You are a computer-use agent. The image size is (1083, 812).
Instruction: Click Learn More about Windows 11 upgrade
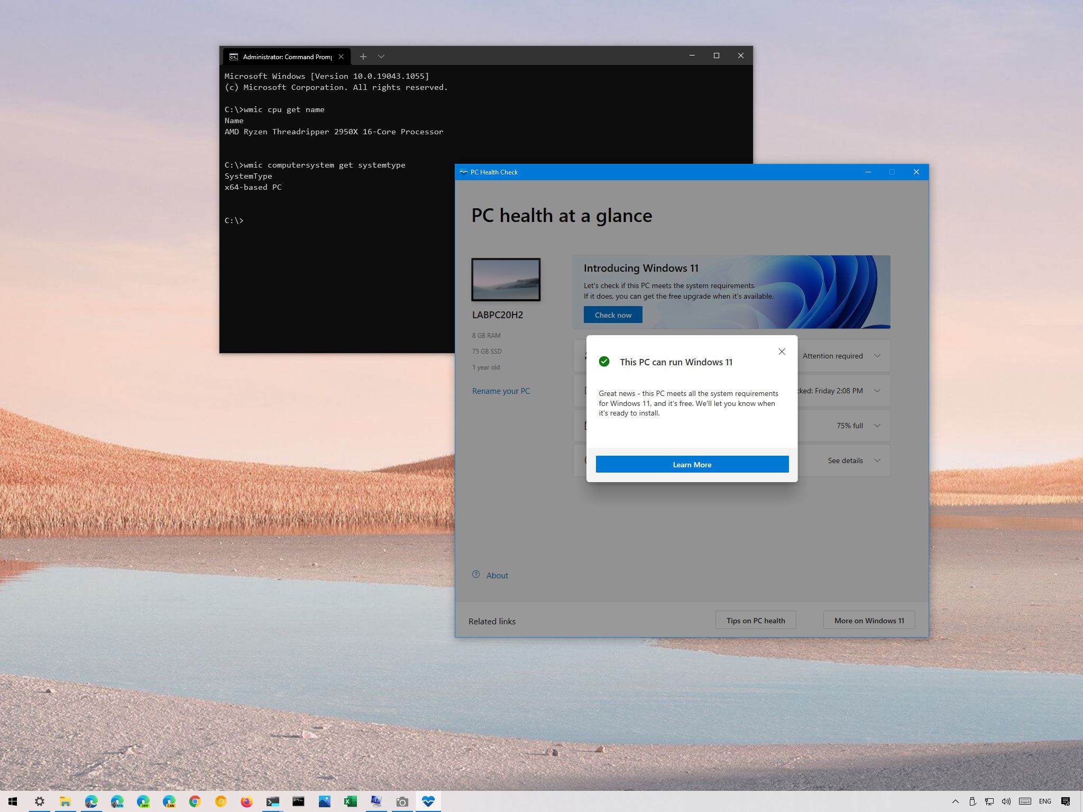pyautogui.click(x=692, y=464)
